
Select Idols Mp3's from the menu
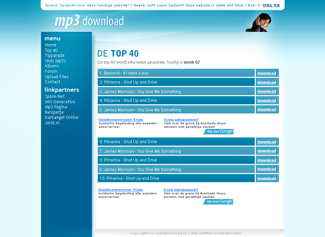(55, 61)
